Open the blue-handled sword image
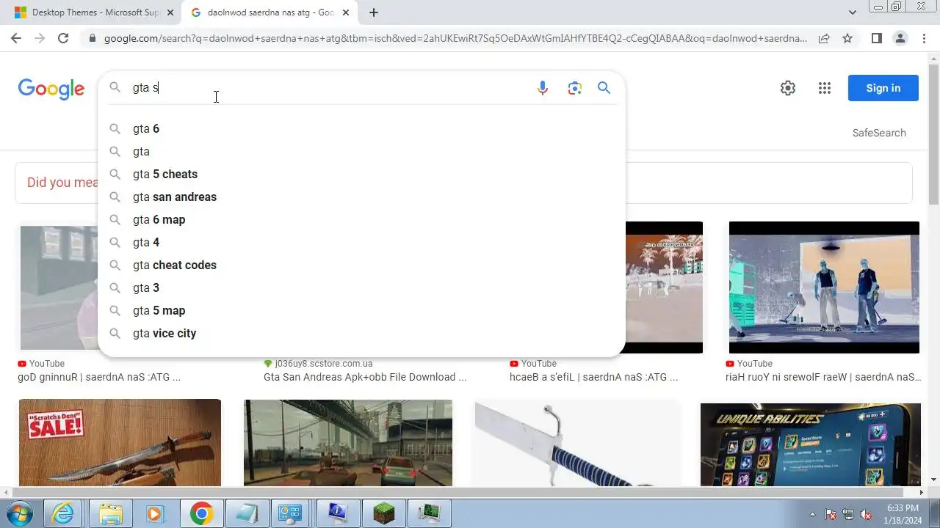The width and height of the screenshot is (940, 528). click(x=577, y=443)
